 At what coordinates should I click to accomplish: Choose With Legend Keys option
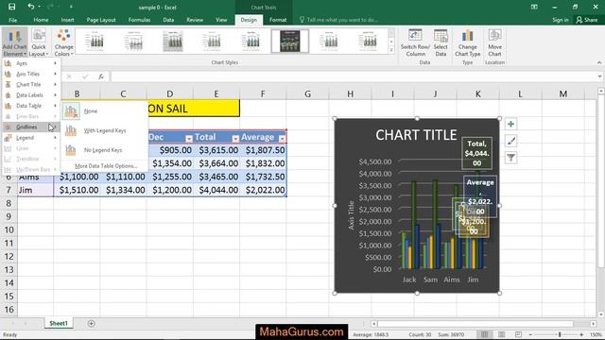click(104, 130)
